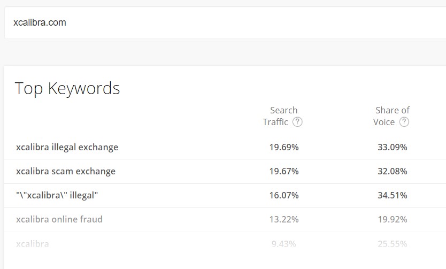Click the xcalibra.com search field
This screenshot has width=446, height=269.
[x=225, y=23]
